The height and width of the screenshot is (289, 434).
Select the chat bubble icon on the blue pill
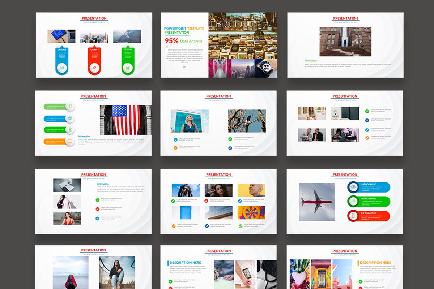70,118
